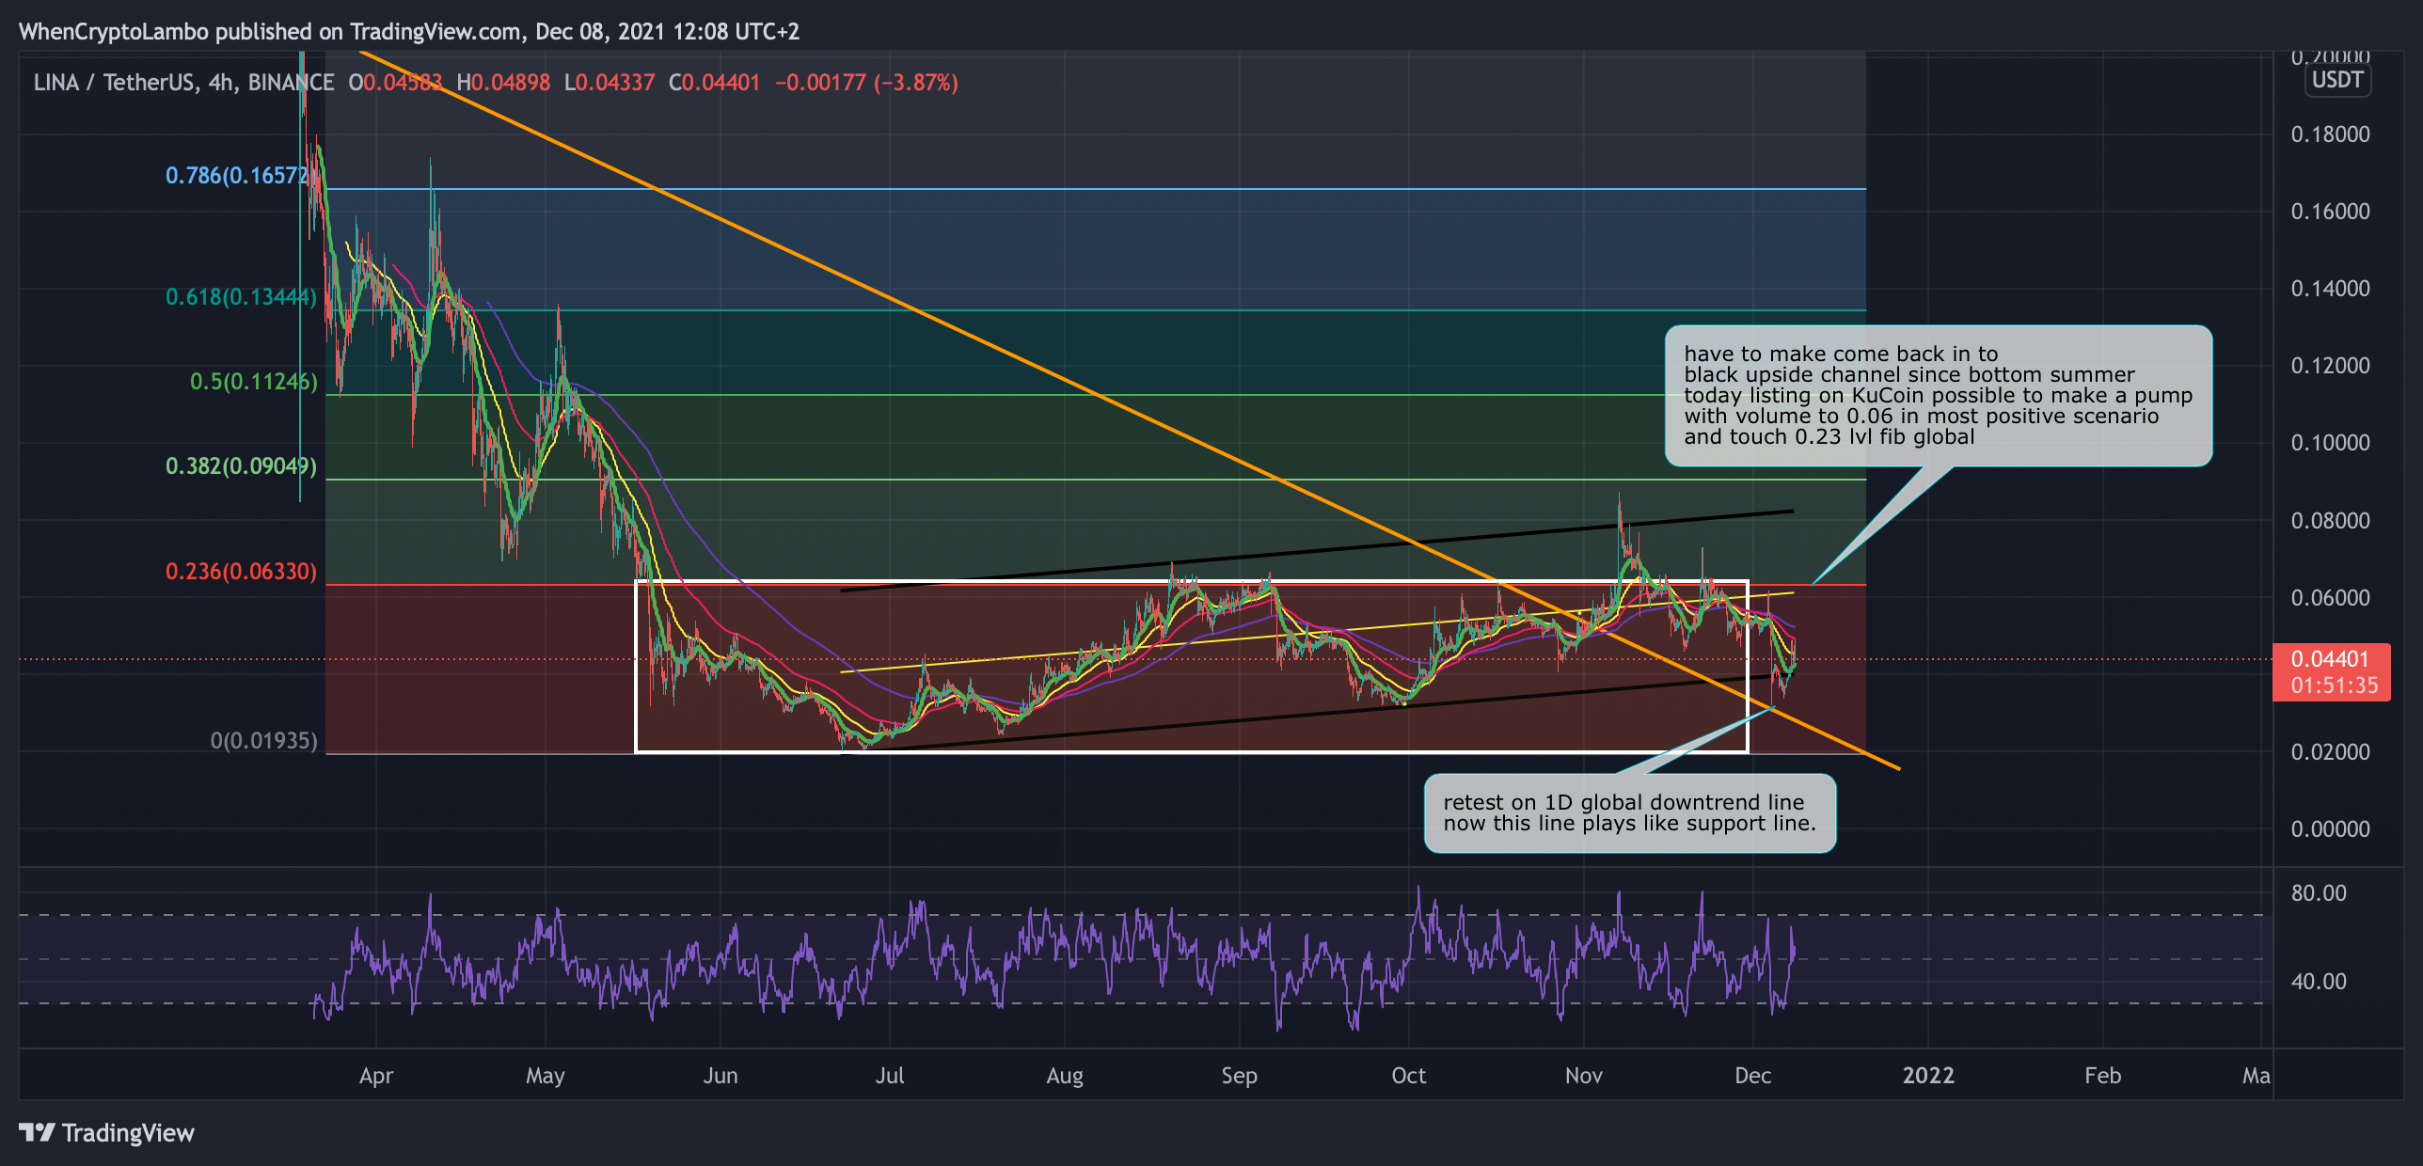The height and width of the screenshot is (1166, 2423).
Task: Click the 0(0.01935) Fibonacci level label
Action: 263,741
